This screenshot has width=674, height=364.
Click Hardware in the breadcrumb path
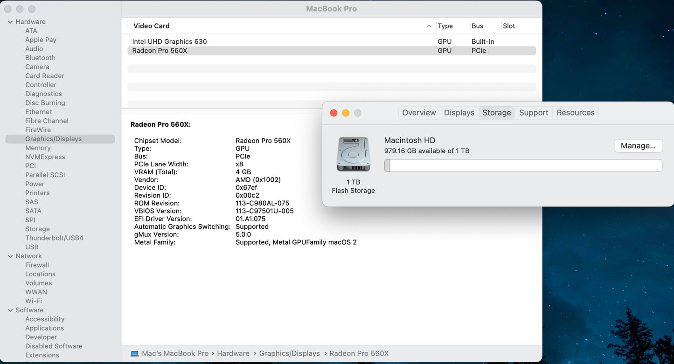click(x=233, y=353)
